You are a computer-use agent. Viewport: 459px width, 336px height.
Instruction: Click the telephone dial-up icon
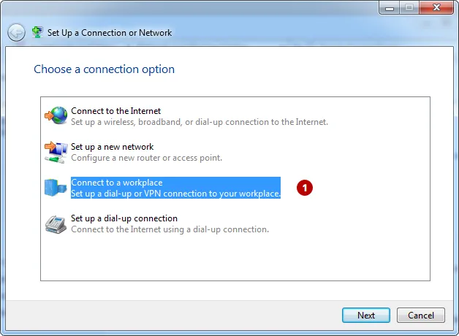(x=56, y=224)
